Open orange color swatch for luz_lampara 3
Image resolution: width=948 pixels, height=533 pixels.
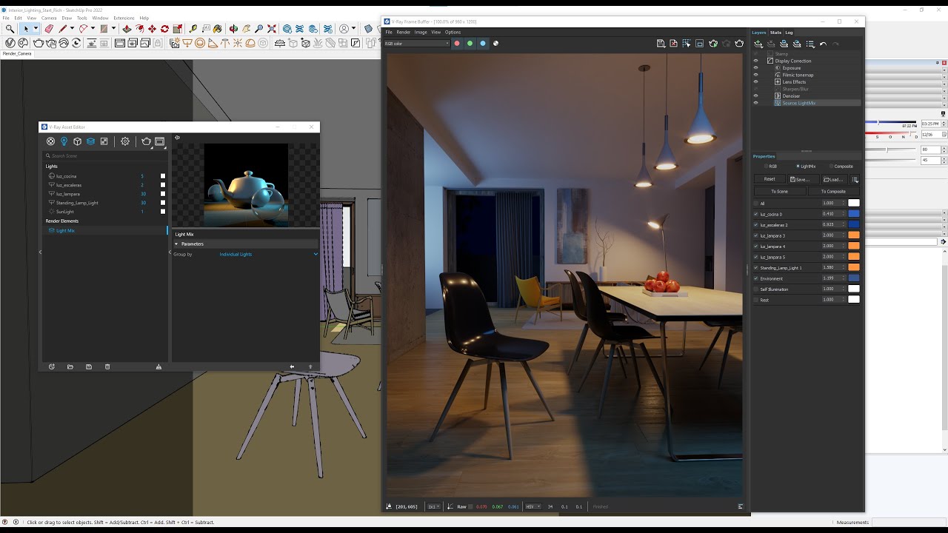[x=854, y=235]
